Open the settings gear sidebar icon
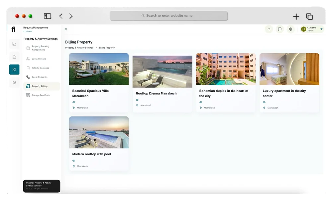The height and width of the screenshot is (202, 333). tap(14, 82)
